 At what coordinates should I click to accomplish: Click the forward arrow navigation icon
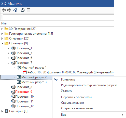tap(9, 10)
